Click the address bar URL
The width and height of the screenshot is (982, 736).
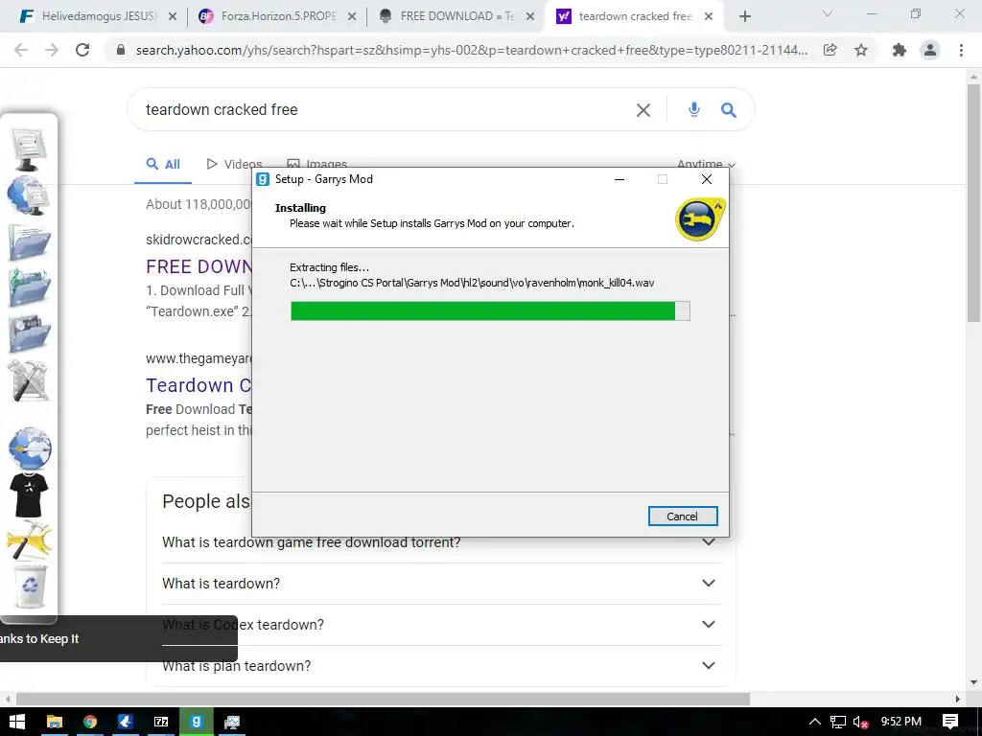coord(471,50)
